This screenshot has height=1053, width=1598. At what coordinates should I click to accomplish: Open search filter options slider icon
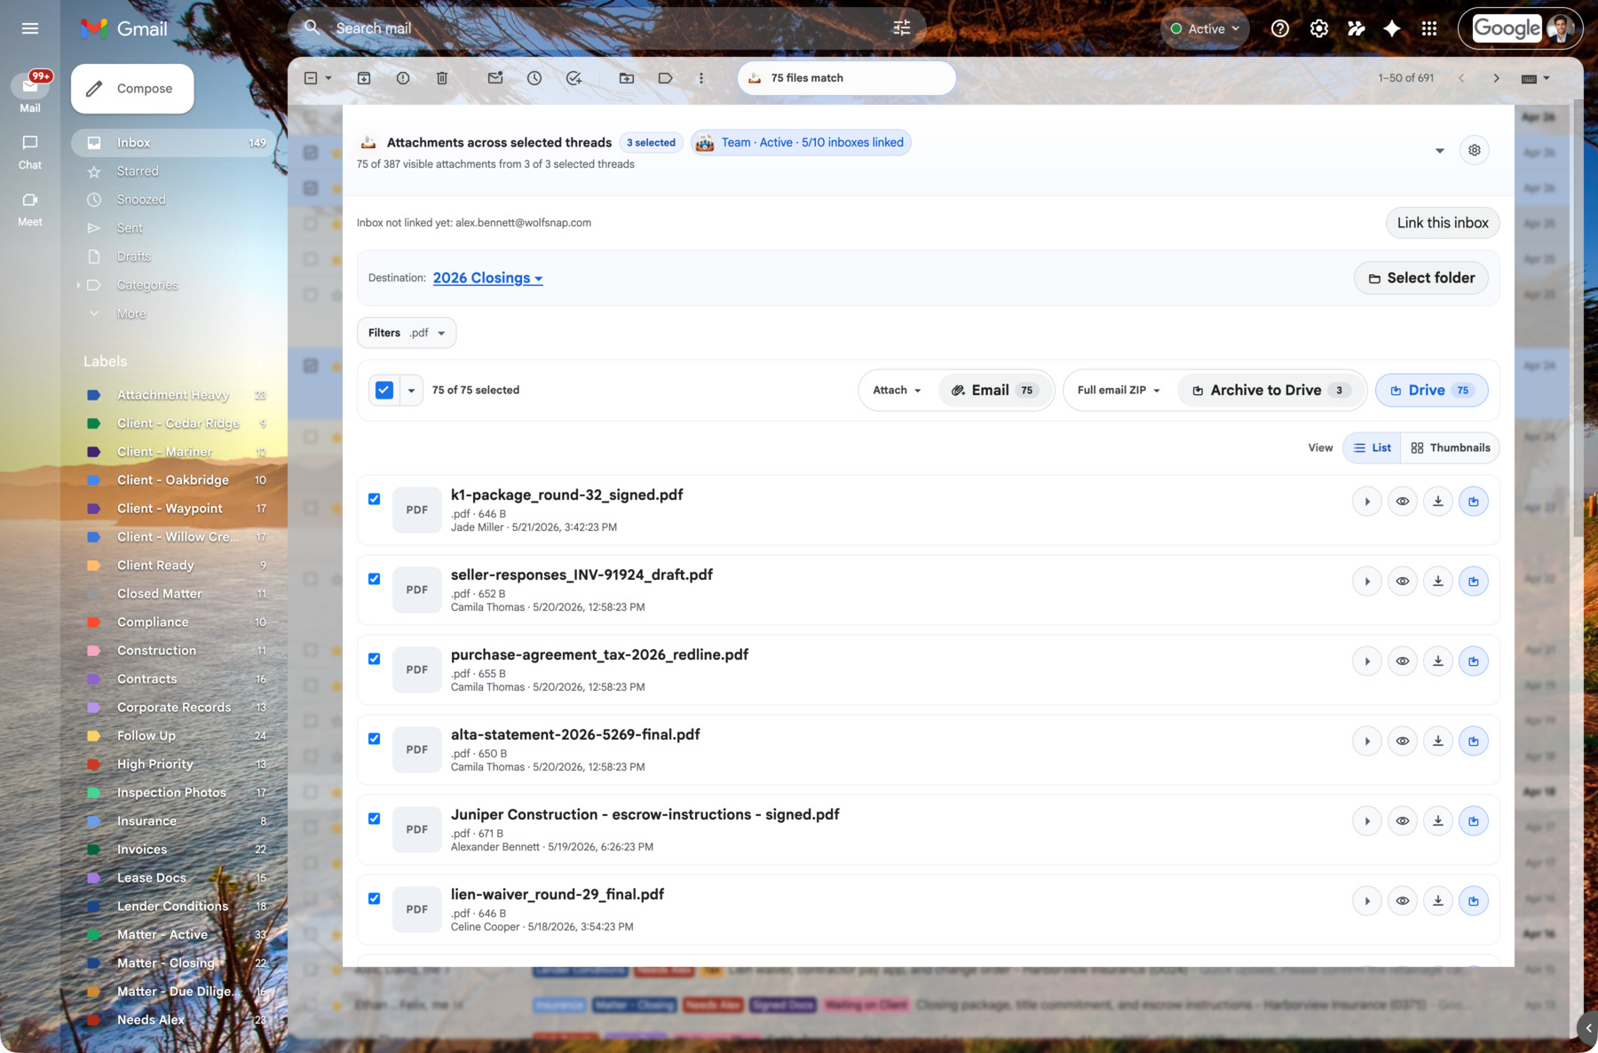coord(902,28)
